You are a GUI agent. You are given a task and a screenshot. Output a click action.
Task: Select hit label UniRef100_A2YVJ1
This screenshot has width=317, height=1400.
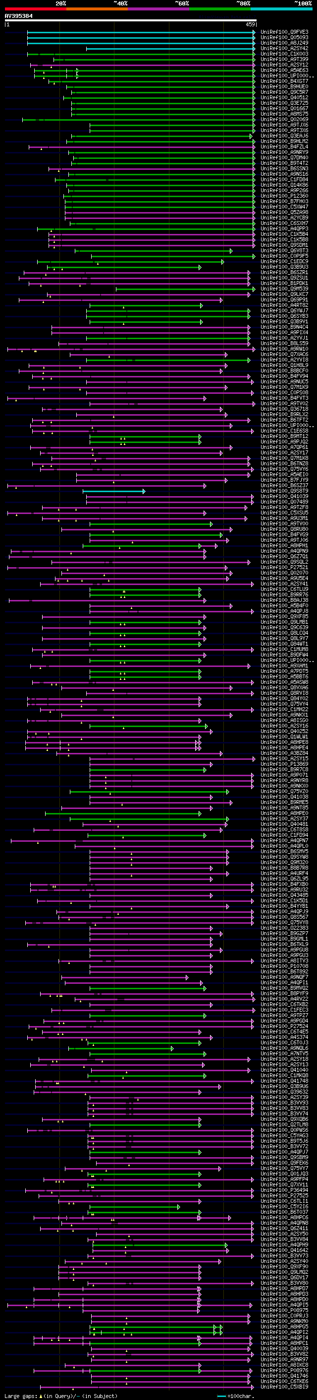(284, 338)
